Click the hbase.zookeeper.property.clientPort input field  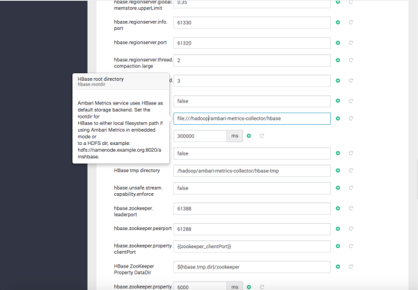tap(251, 247)
